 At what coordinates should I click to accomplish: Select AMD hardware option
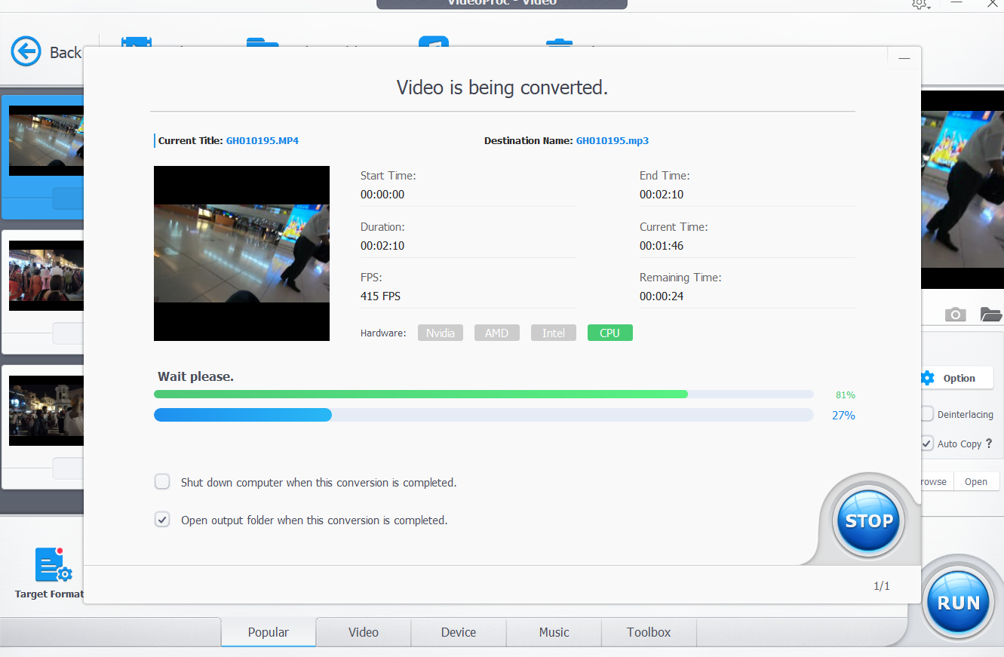497,333
